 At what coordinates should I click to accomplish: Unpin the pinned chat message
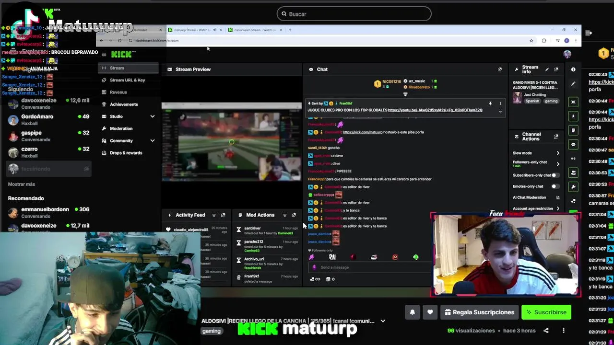490,103
